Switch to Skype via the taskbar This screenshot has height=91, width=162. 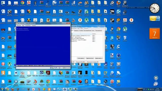(x=60, y=89)
